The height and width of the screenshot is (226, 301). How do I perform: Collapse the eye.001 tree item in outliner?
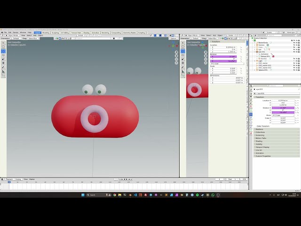(x=255, y=52)
